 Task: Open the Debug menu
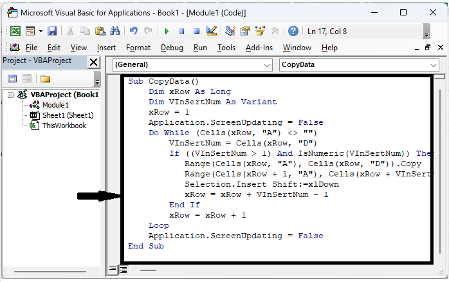pyautogui.click(x=172, y=48)
